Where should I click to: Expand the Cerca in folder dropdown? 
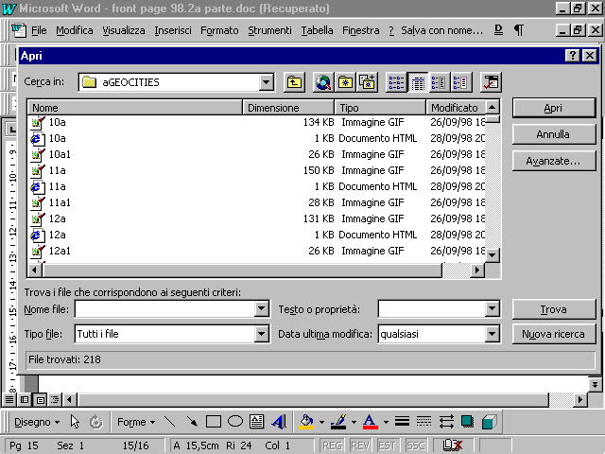coord(266,82)
